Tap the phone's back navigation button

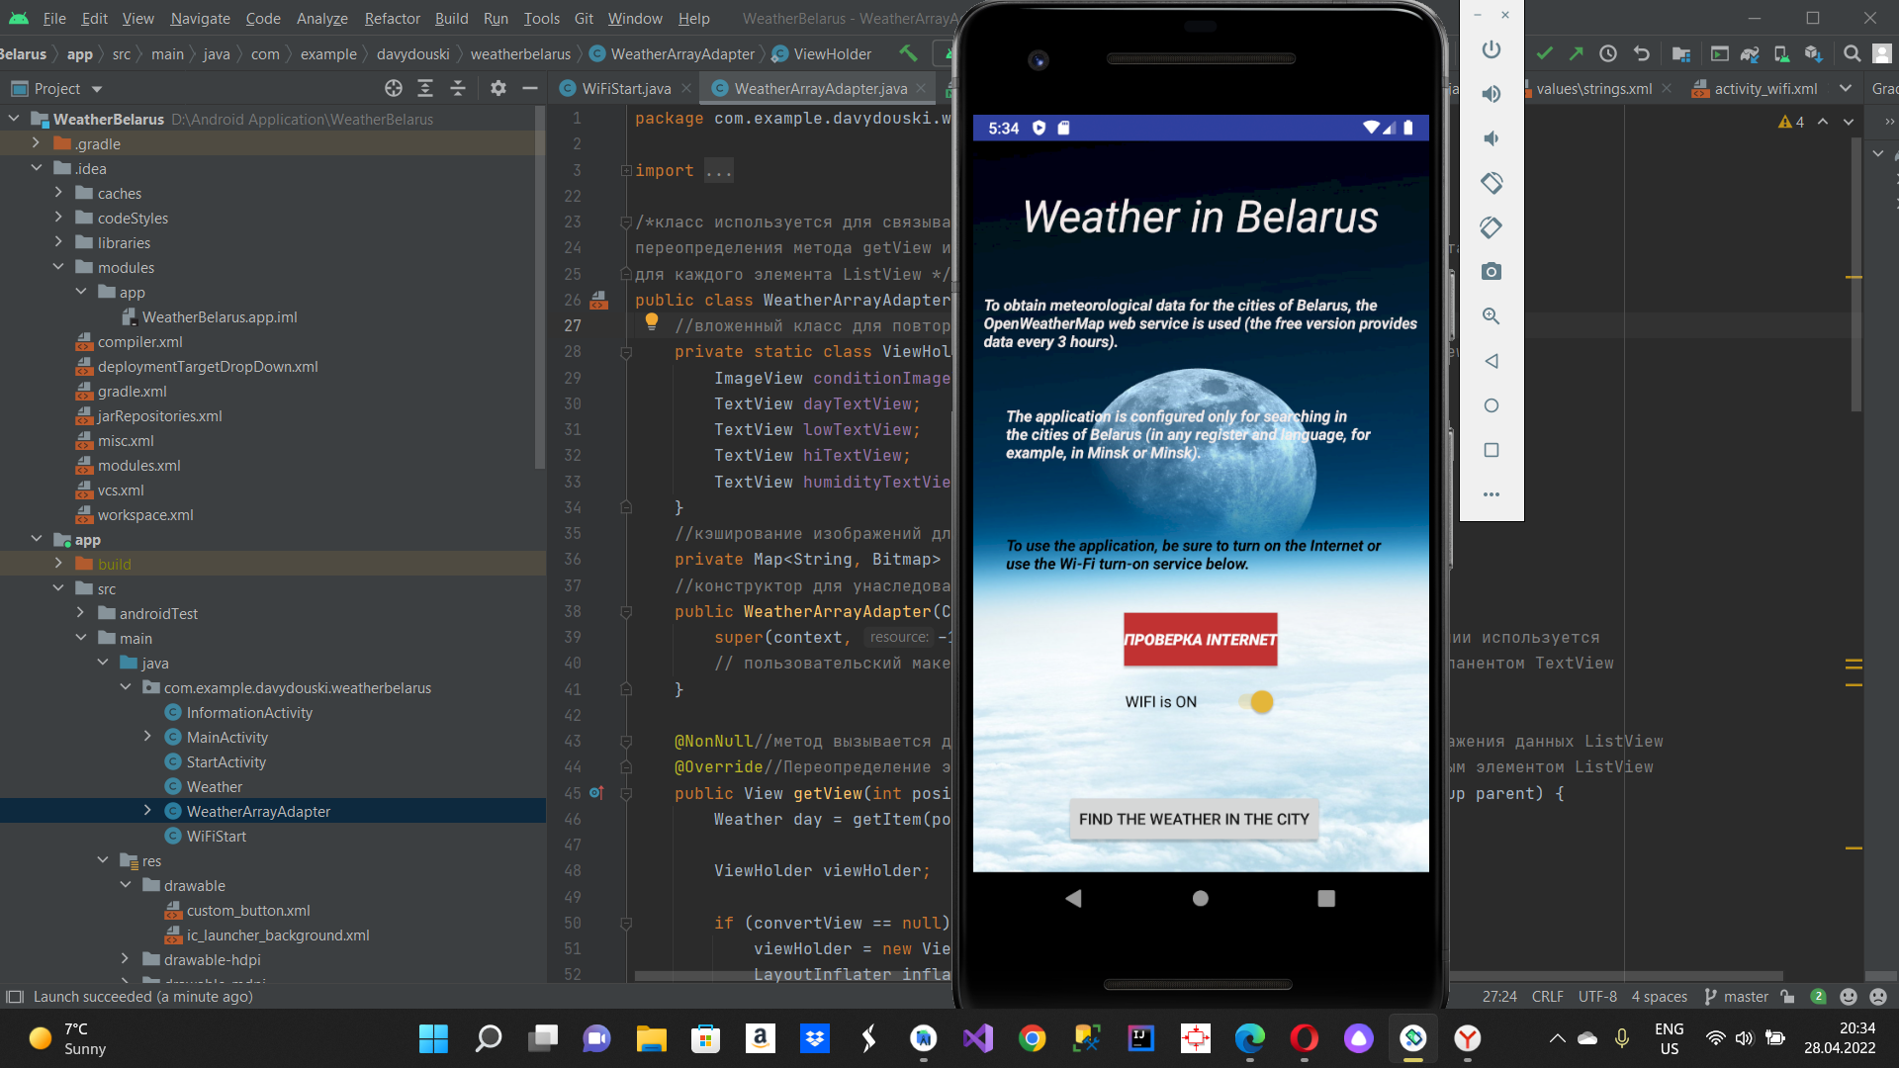point(1073,898)
